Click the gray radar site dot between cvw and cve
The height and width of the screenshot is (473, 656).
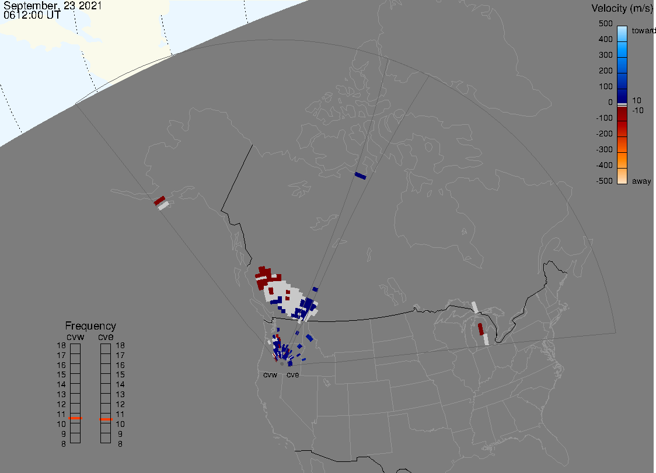281,365
